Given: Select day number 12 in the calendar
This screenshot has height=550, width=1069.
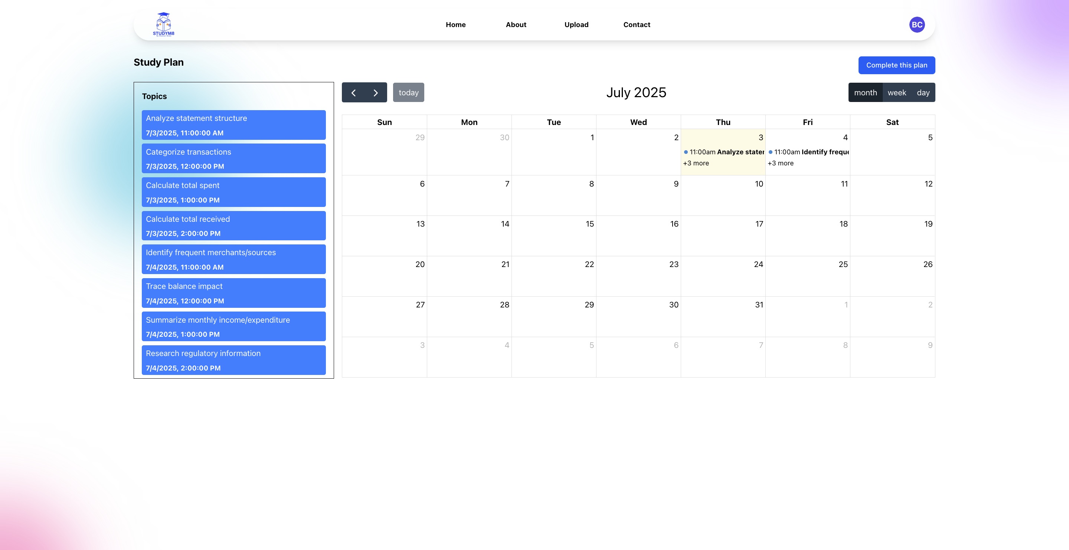Looking at the screenshot, I should pos(928,184).
